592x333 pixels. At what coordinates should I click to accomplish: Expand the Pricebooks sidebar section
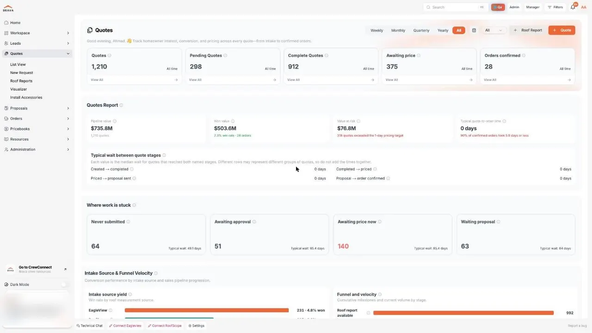[x=68, y=129]
